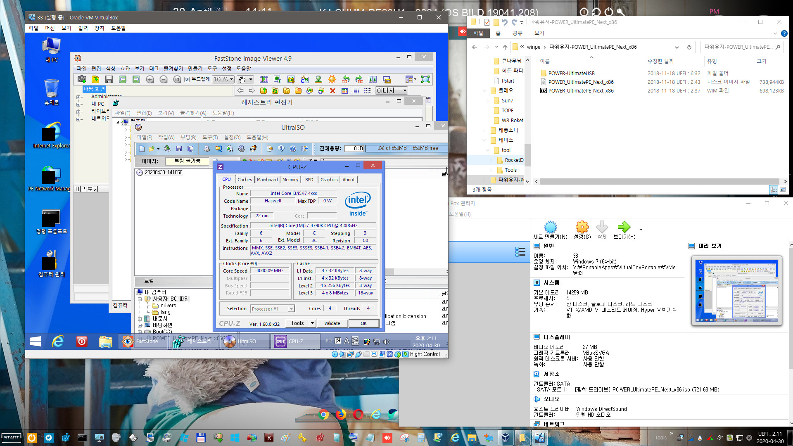Image resolution: width=793 pixels, height=446 pixels.
Task: Click the red delete X in FastStone
Action: tap(332, 90)
